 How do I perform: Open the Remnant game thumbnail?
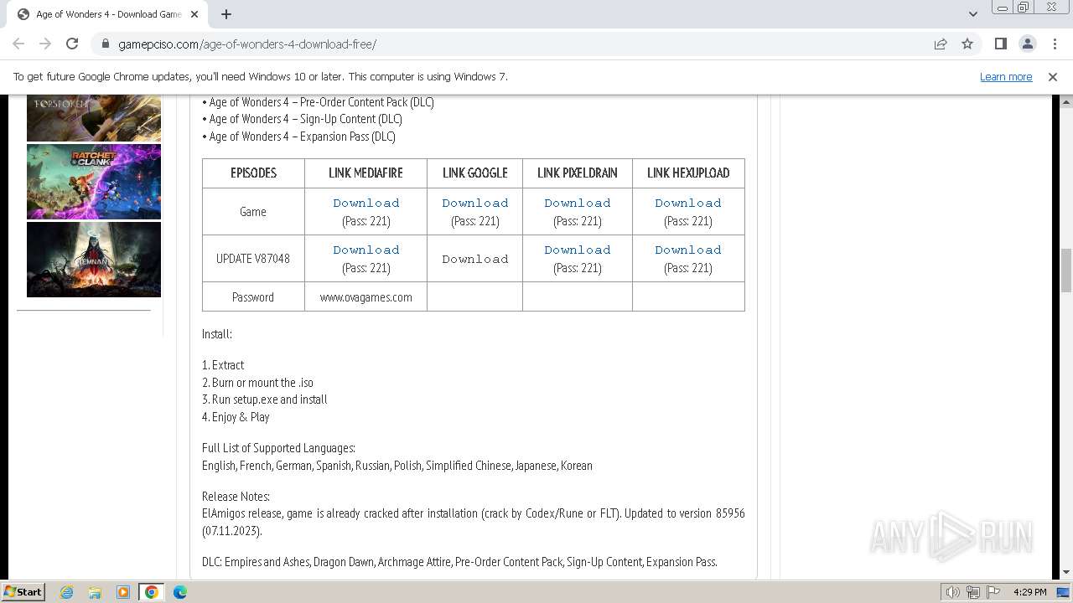94,260
